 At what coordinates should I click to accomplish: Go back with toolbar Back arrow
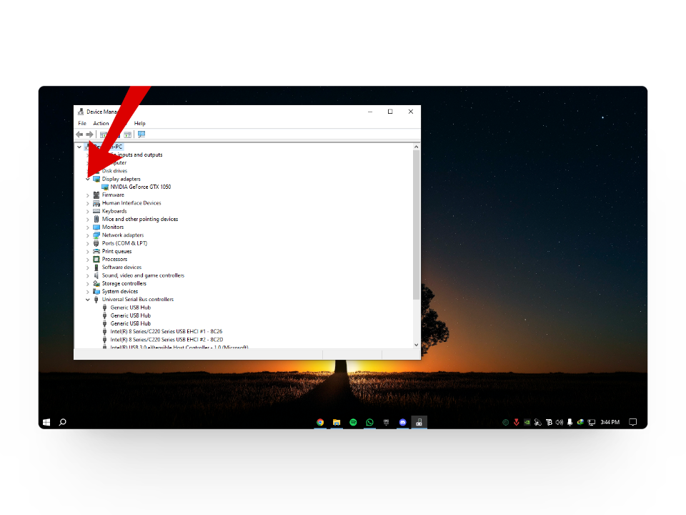click(x=79, y=134)
